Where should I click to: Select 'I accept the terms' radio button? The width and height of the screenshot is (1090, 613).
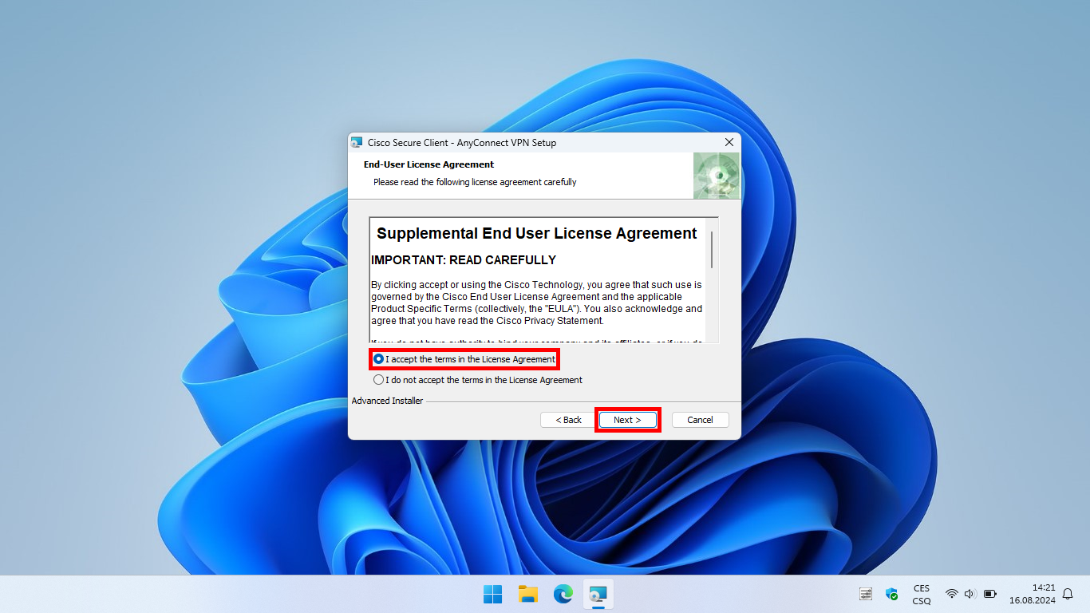click(x=379, y=359)
